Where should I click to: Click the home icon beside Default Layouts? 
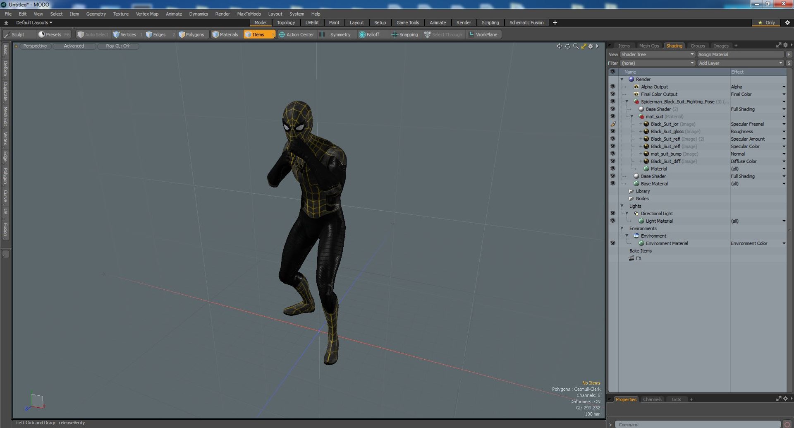(x=6, y=23)
